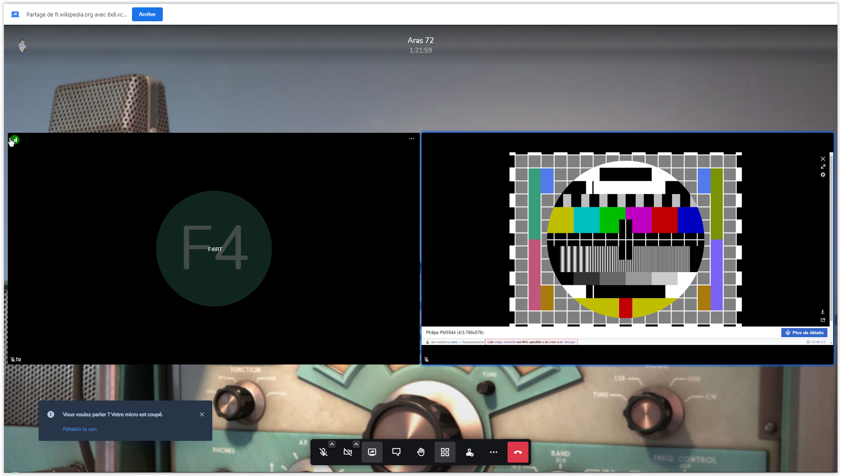841x476 pixels.
Task: Click the meeting logo at top left
Action: click(22, 46)
